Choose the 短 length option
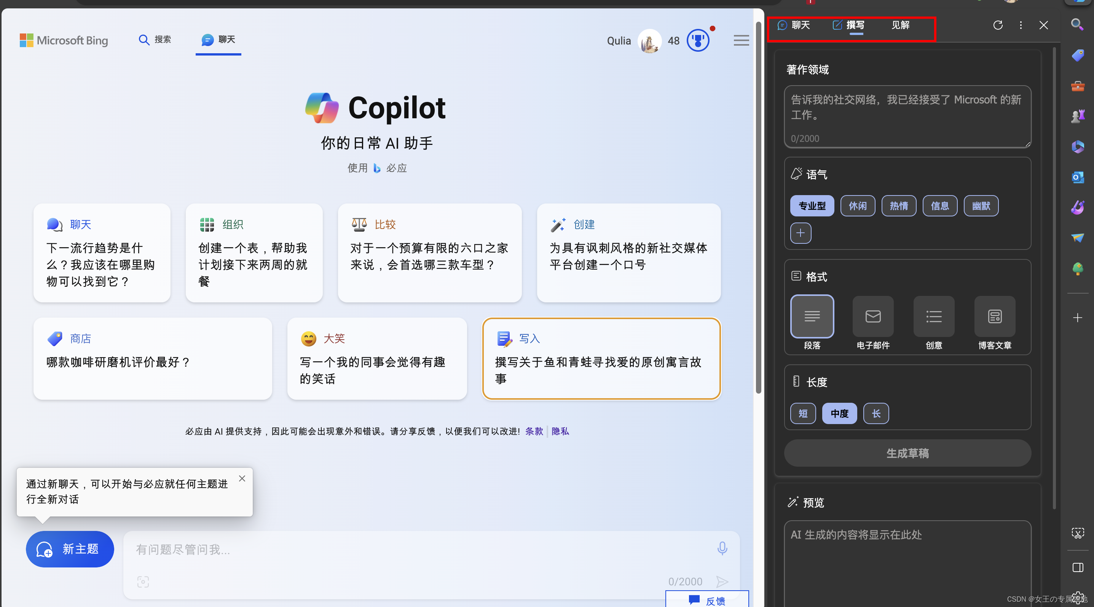 pos(803,413)
